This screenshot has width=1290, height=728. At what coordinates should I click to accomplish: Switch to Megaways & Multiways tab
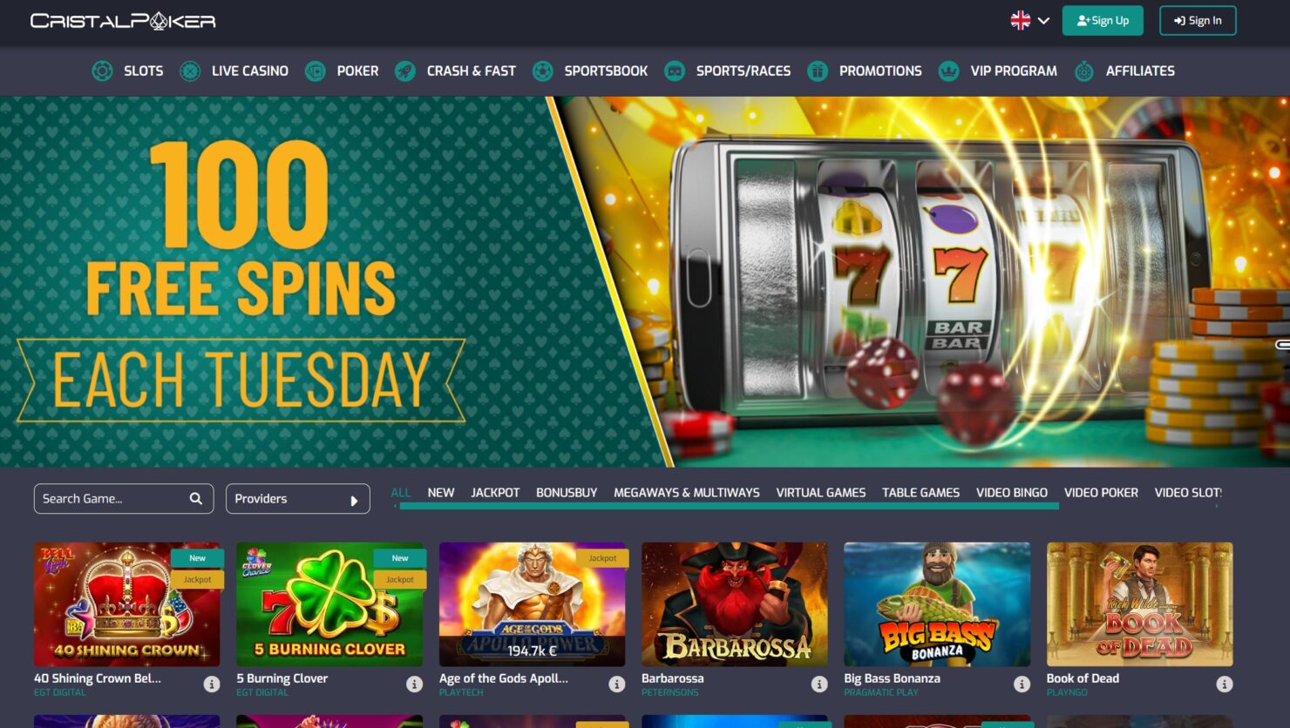click(687, 493)
